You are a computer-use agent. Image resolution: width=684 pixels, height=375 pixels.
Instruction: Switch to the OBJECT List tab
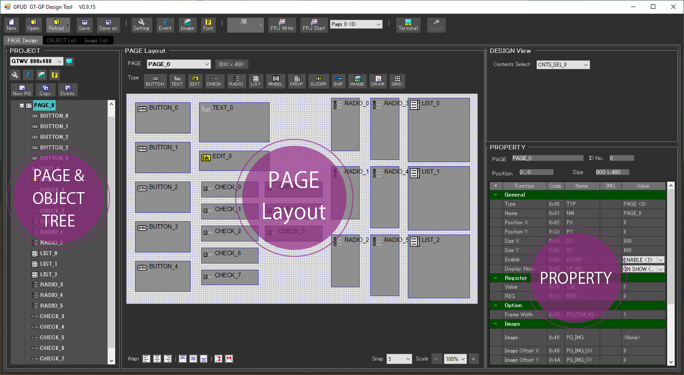61,41
